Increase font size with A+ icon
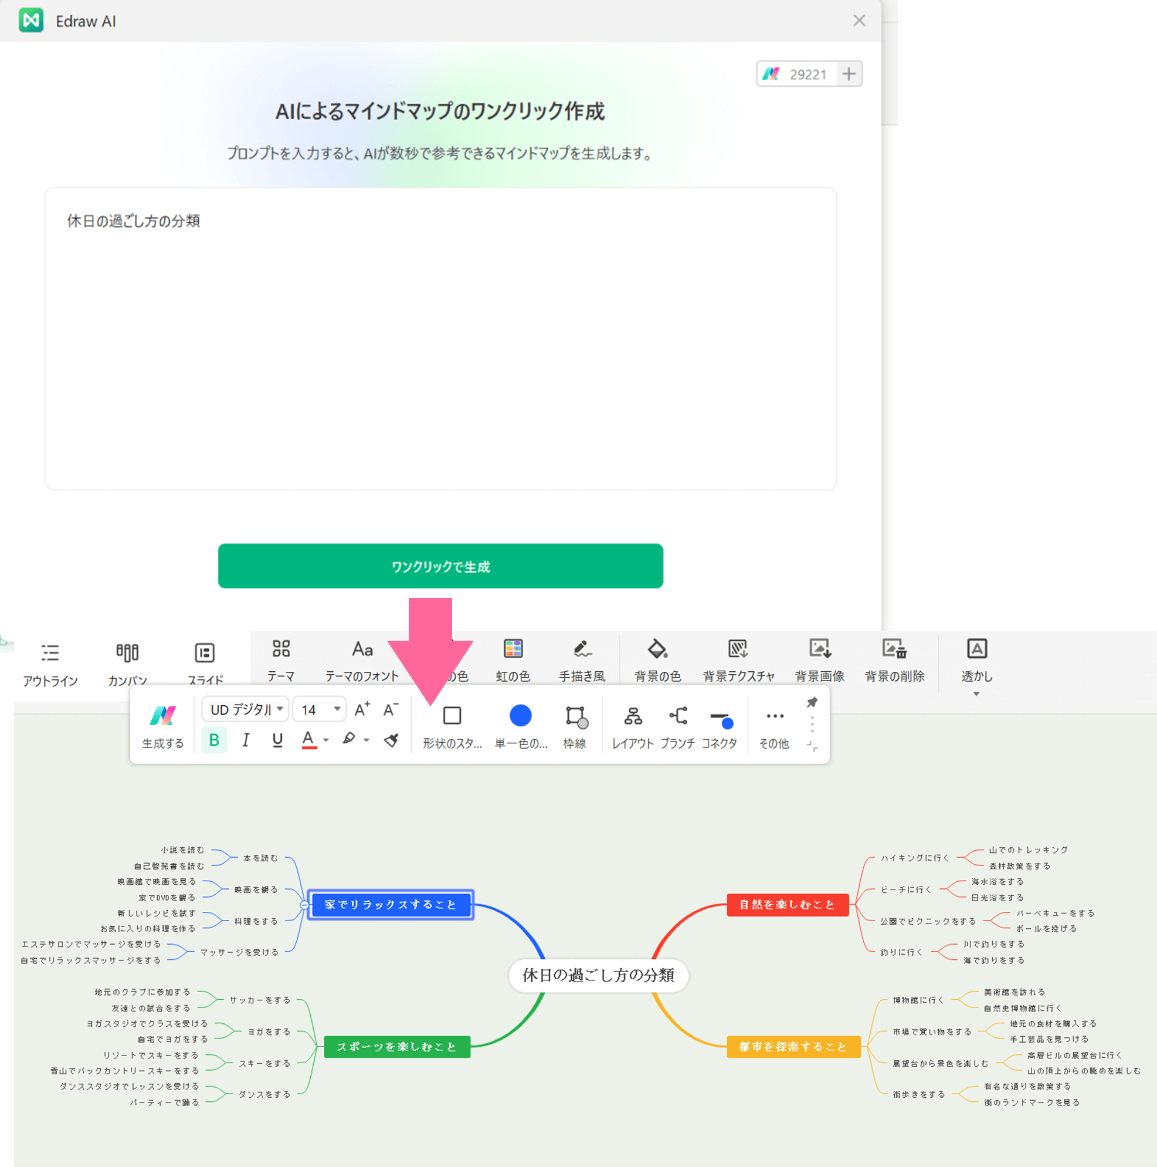 coord(362,709)
